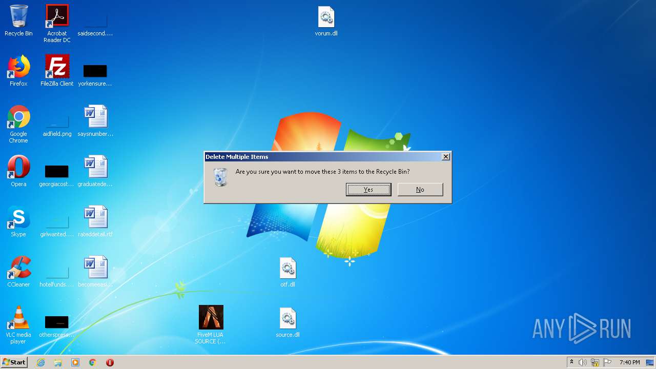
Task: Select the Acrobat Reader DC shortcut
Action: tap(57, 24)
